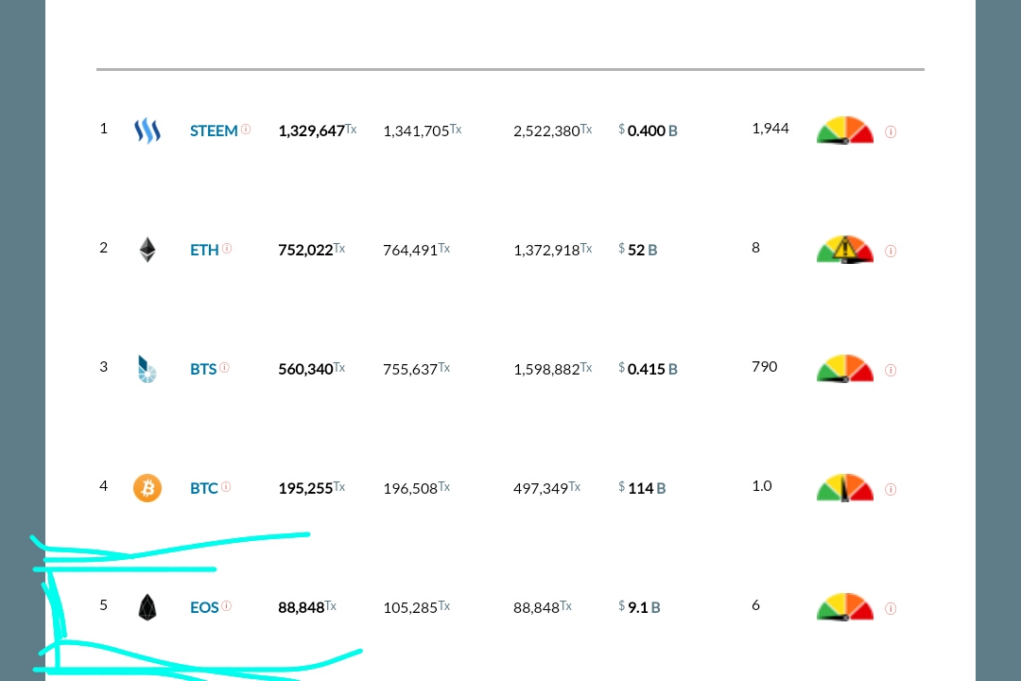Open info icon next to BTC name

226,487
